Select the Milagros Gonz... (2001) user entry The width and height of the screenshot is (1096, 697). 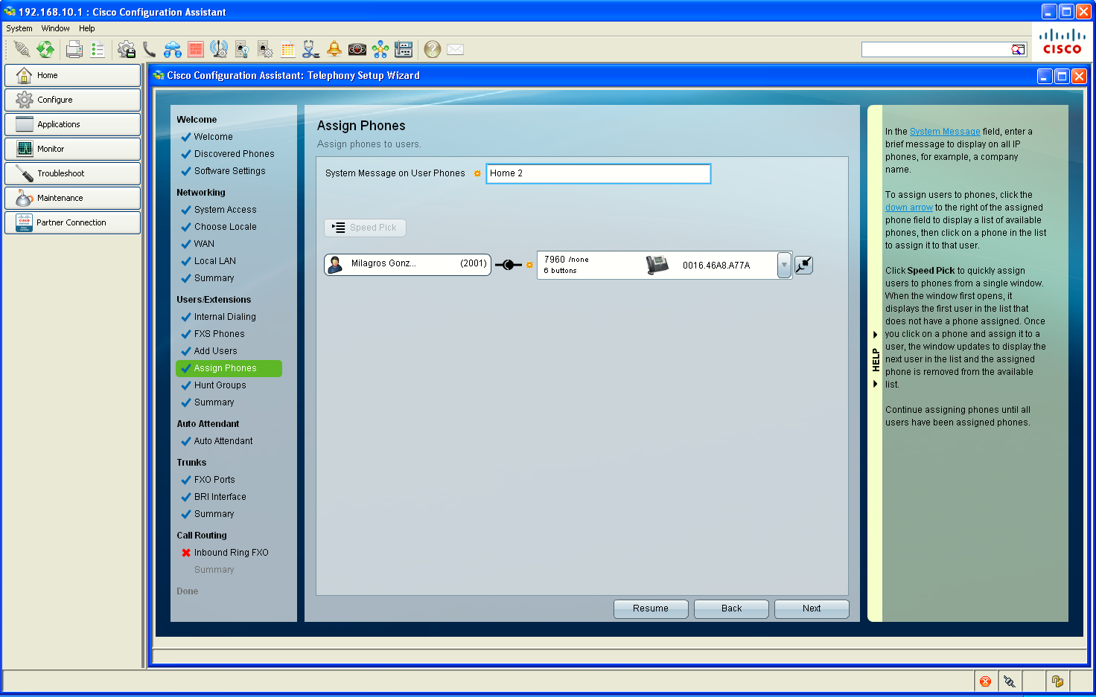pos(407,264)
